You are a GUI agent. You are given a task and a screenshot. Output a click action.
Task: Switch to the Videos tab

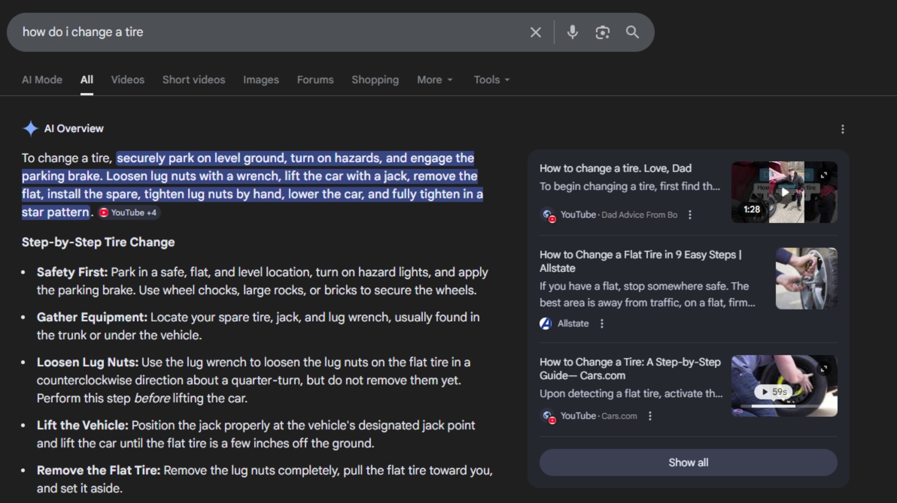[127, 79]
